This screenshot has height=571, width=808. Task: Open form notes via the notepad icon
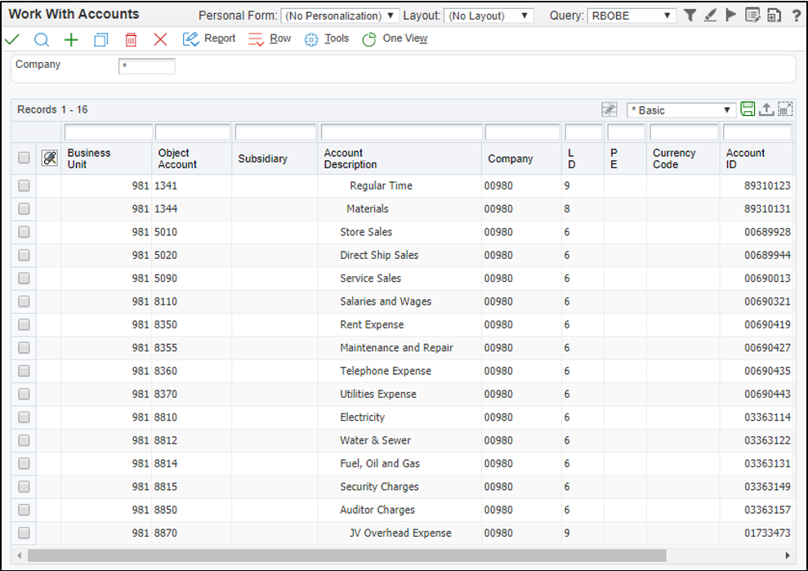[x=753, y=15]
